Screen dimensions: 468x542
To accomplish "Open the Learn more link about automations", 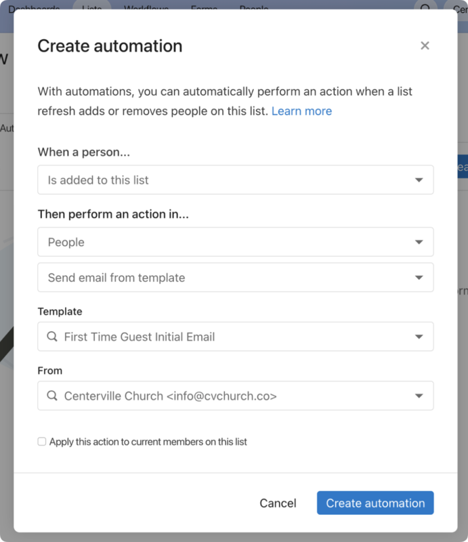I will point(301,110).
